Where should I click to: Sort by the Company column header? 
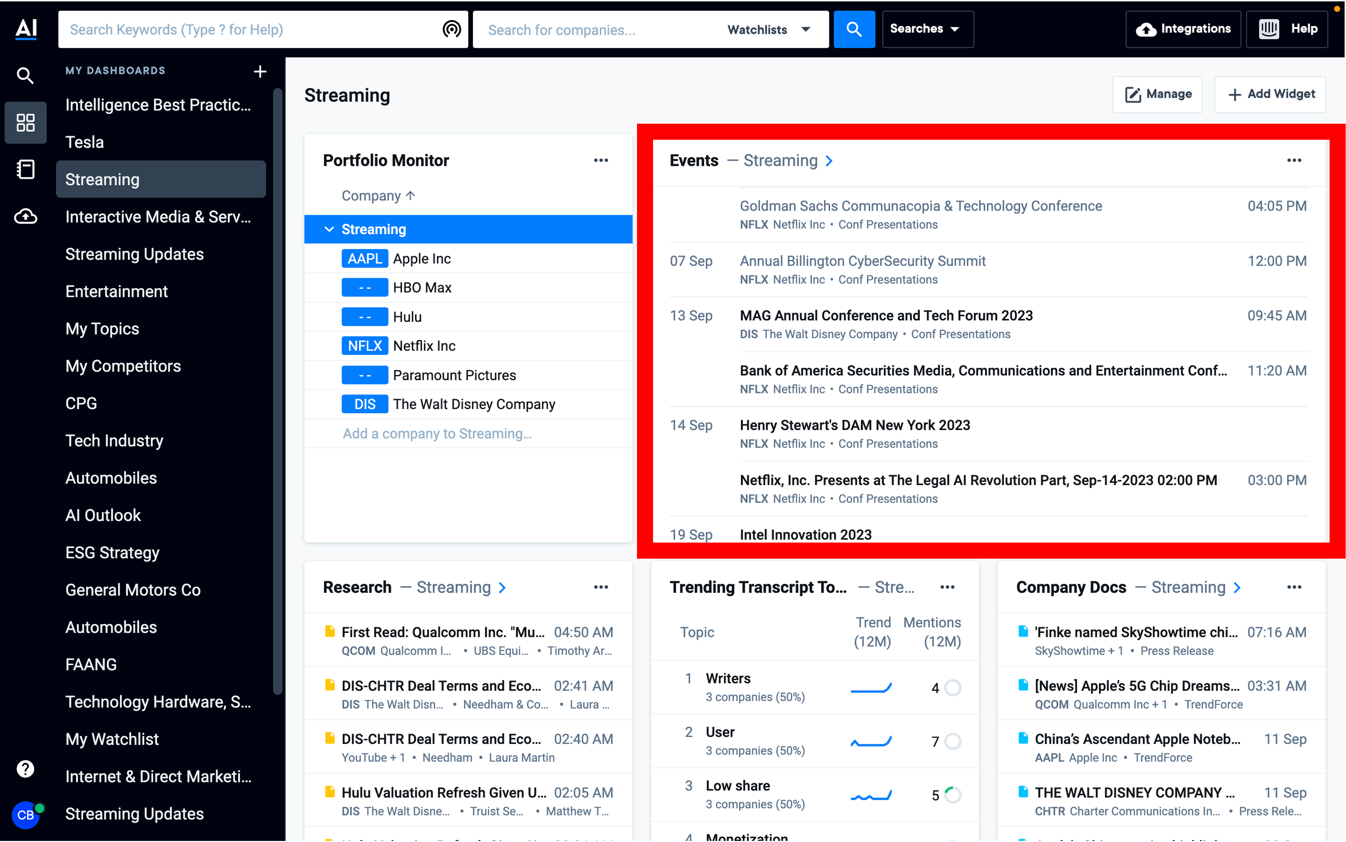pos(378,196)
